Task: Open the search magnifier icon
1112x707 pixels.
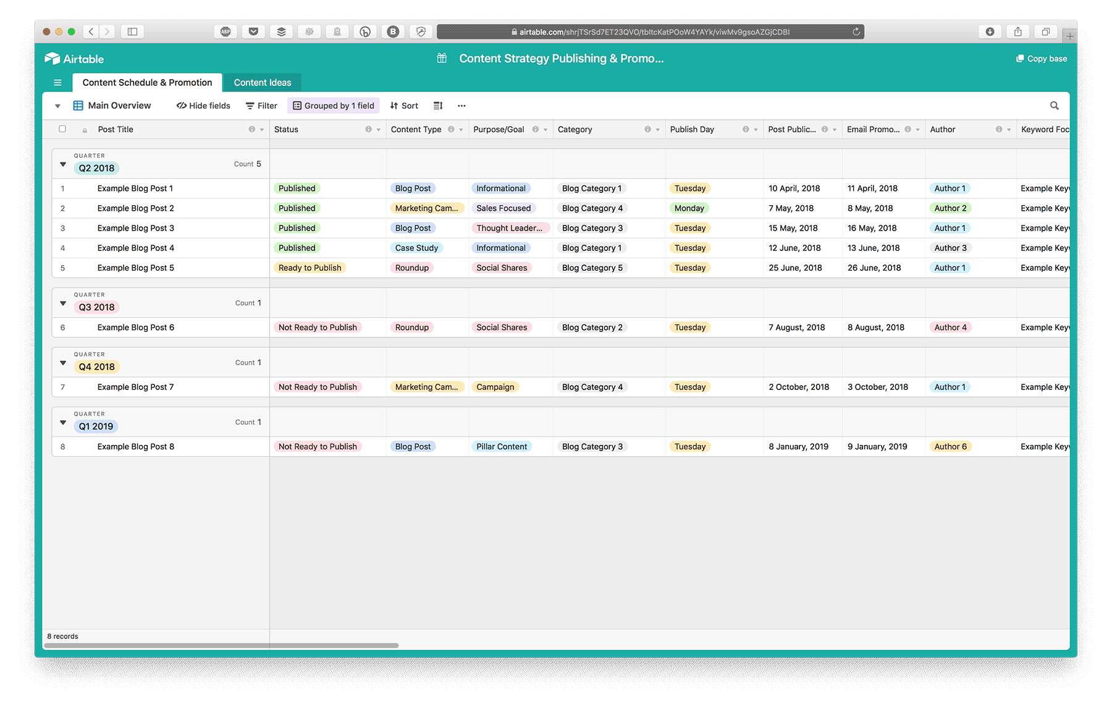Action: pos(1055,106)
